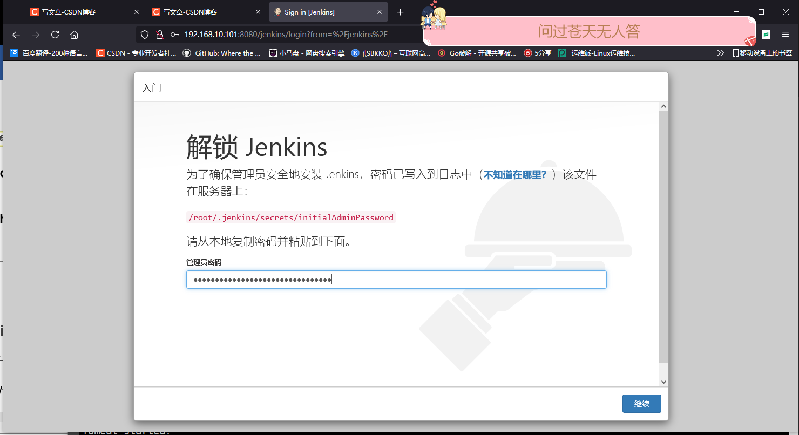Click the 继续 button

click(641, 403)
